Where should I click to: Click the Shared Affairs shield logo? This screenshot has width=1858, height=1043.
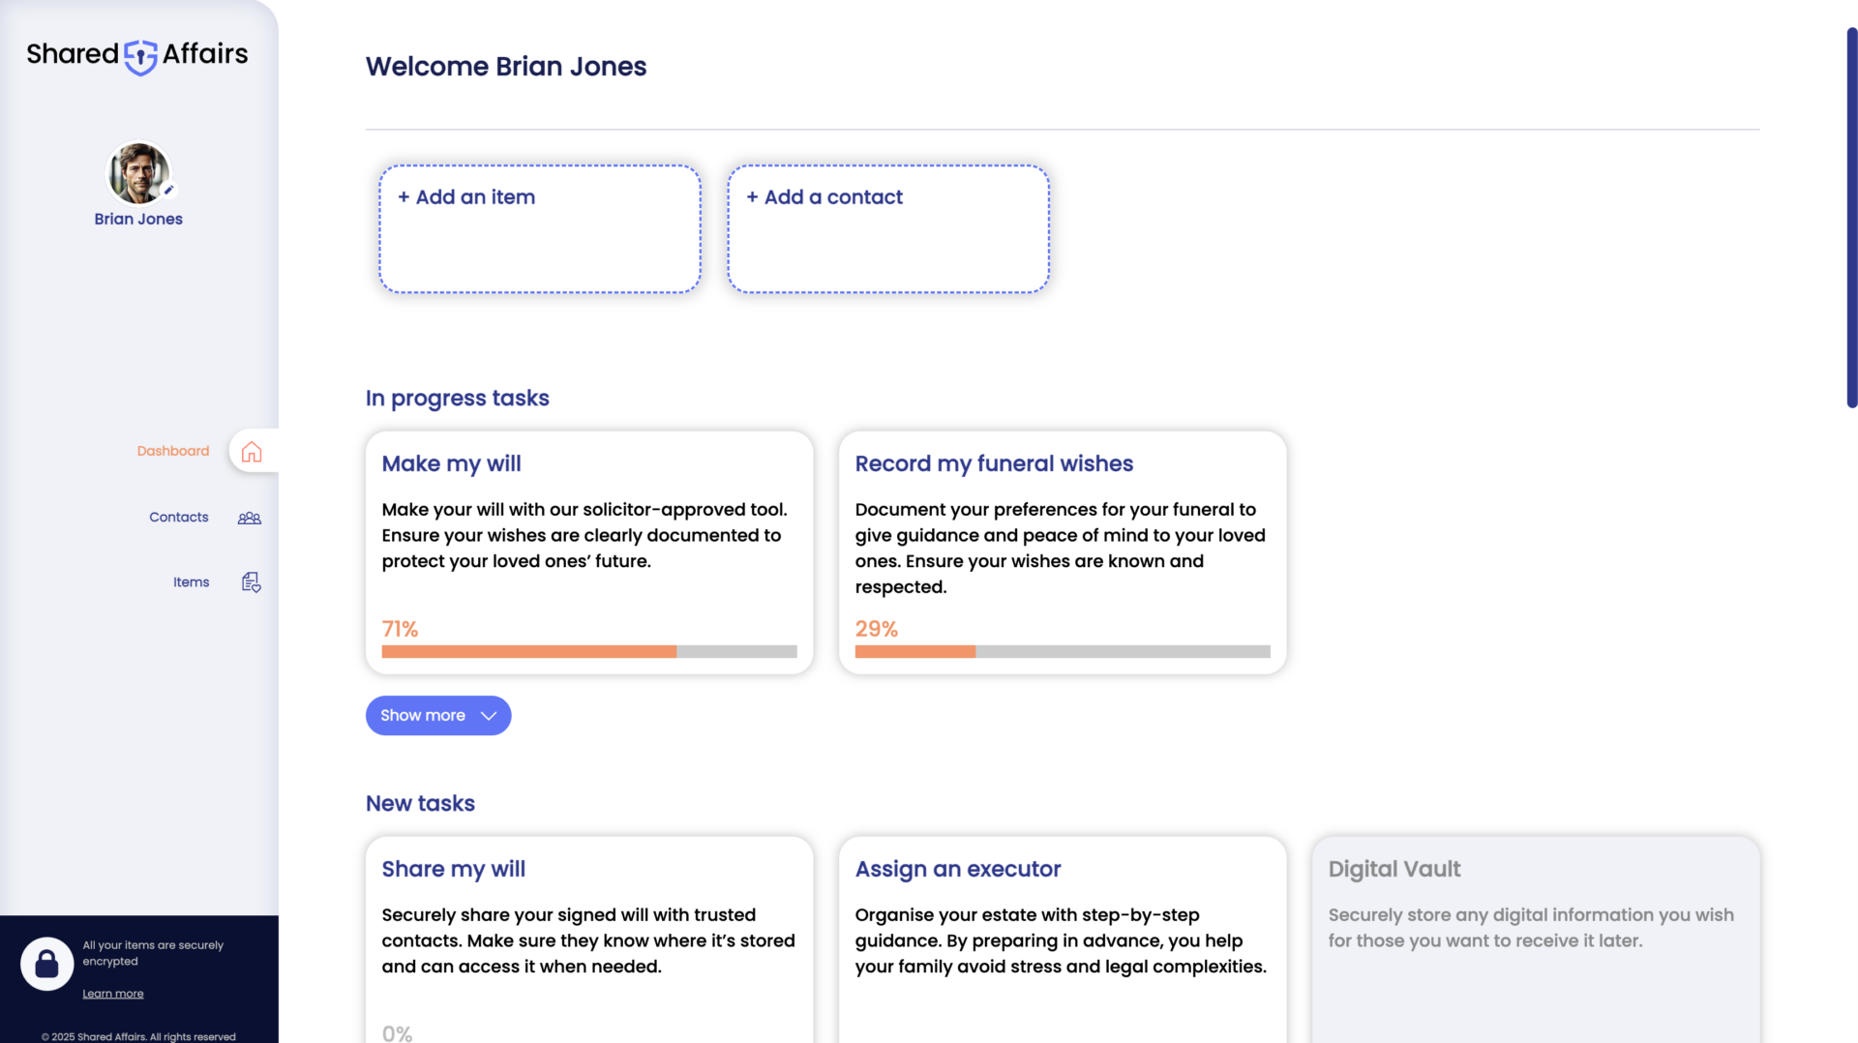(x=140, y=57)
